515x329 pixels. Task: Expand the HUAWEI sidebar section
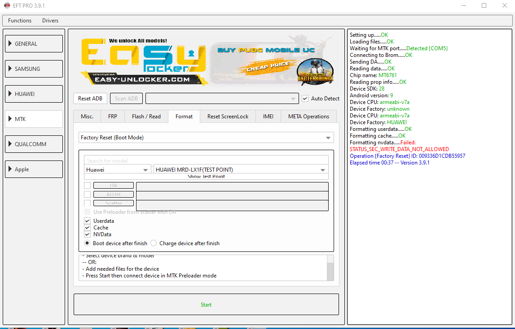[x=34, y=94]
